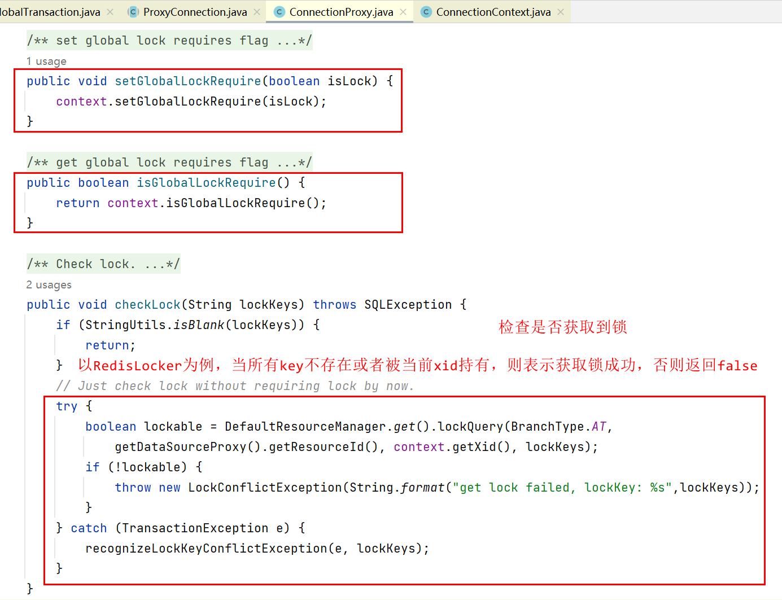782x600 pixels.
Task: Click the checkLock method name in its declaration
Action: pos(147,305)
